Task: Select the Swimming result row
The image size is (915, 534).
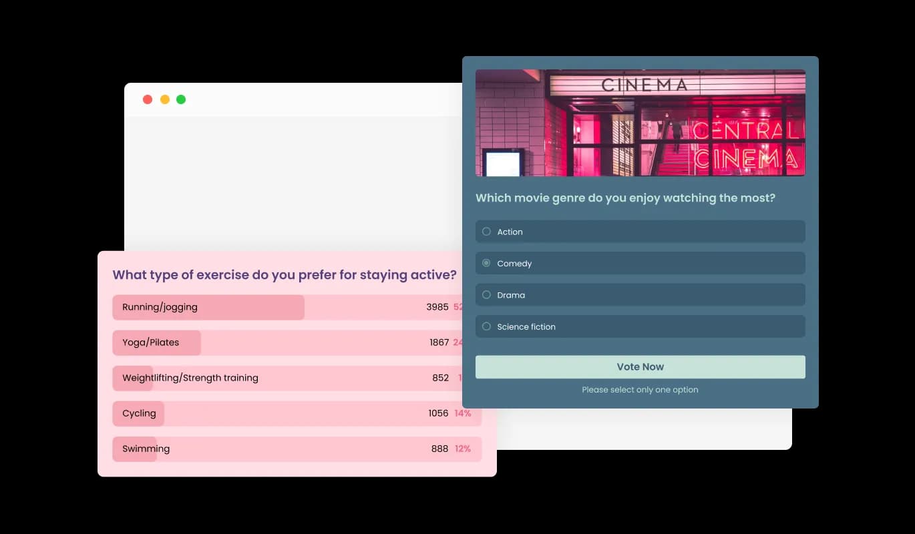Action: tap(145, 449)
